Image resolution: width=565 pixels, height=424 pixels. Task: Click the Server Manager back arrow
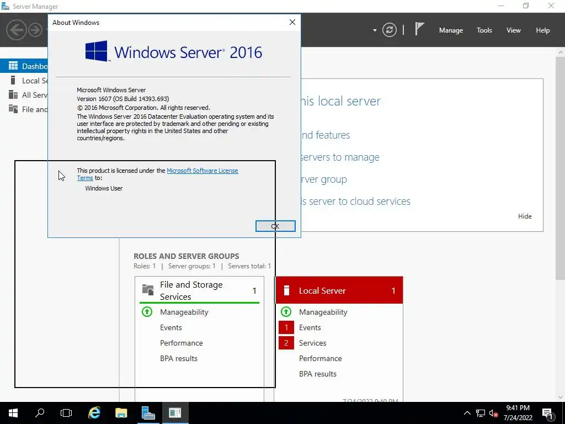pyautogui.click(x=16, y=30)
